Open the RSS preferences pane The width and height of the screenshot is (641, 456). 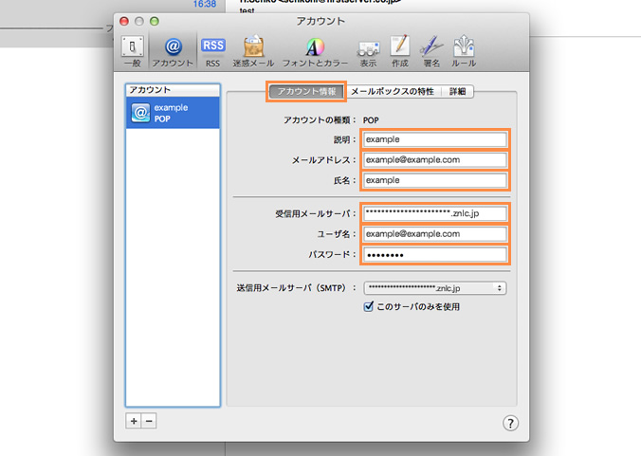point(212,51)
